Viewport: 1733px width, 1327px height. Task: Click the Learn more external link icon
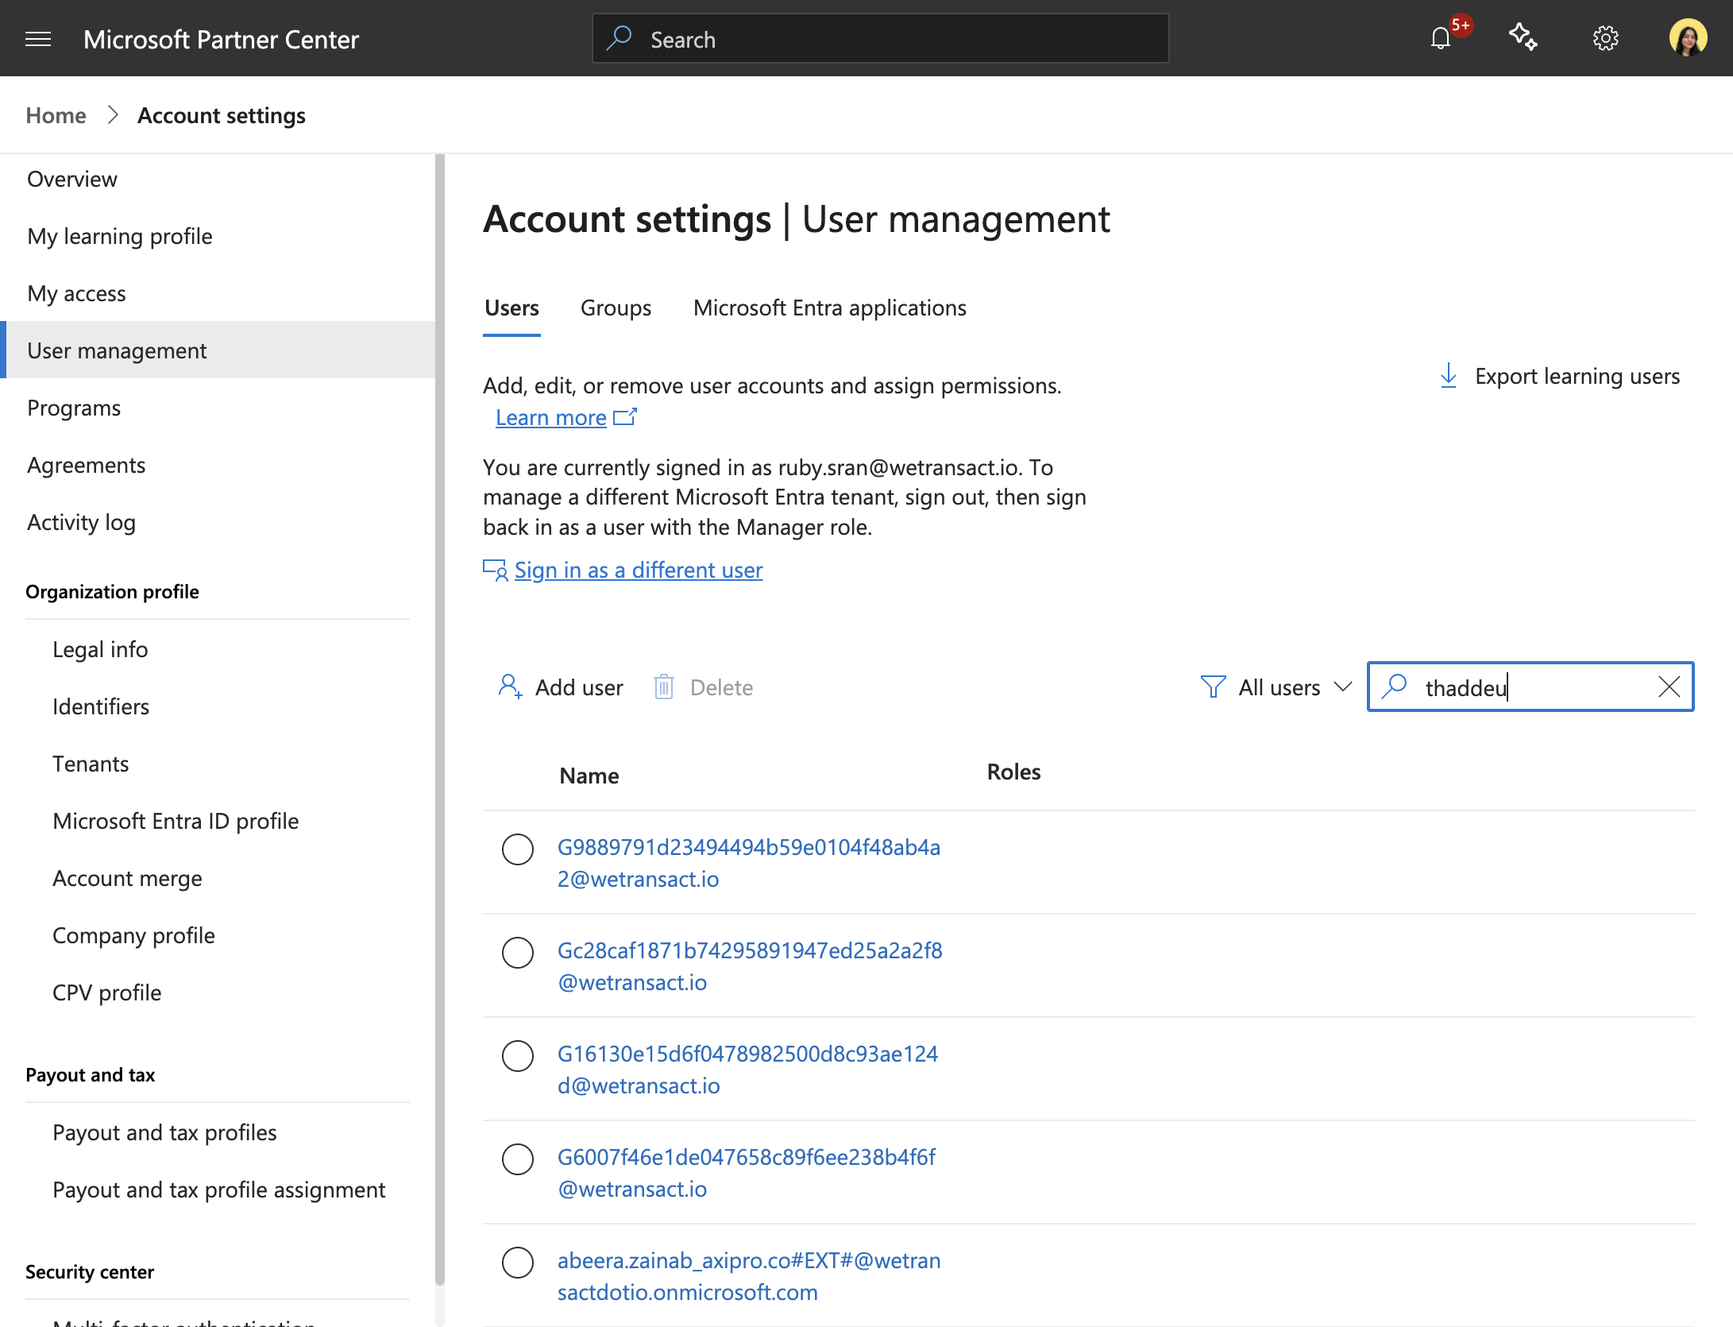(x=625, y=417)
